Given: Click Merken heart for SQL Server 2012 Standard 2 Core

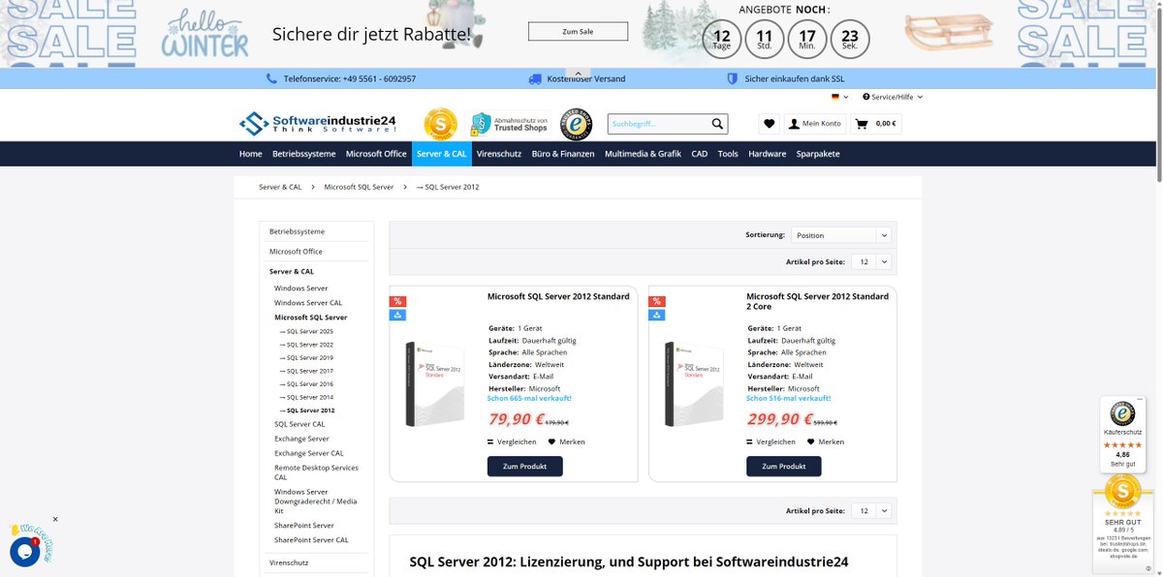Looking at the screenshot, I should pyautogui.click(x=811, y=441).
